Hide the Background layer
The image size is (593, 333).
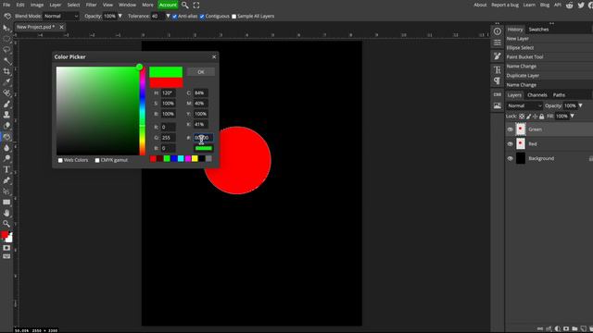coord(510,158)
